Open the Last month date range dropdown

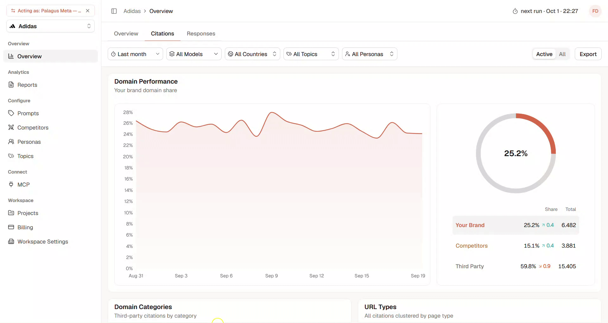(135, 54)
